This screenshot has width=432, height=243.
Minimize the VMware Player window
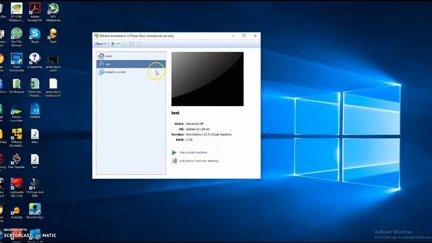click(233, 36)
